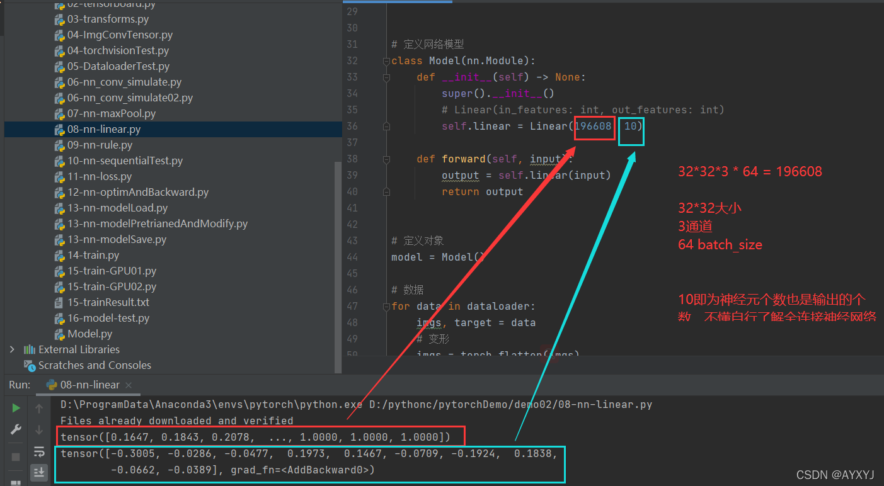Open Scratches and Consoles
Viewport: 884px width, 486px height.
coord(95,365)
